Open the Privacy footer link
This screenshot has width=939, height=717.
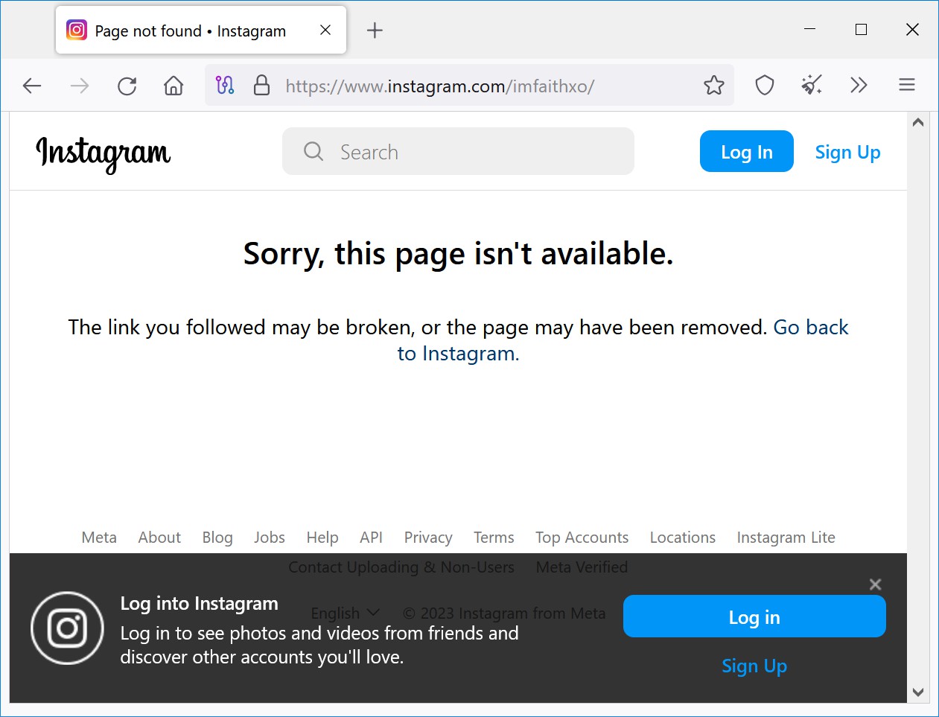coord(428,538)
